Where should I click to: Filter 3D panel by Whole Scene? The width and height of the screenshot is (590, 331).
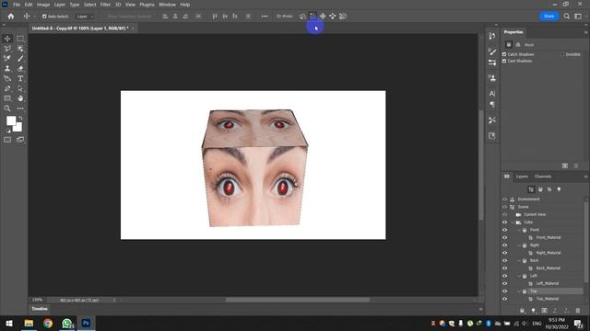pos(531,189)
